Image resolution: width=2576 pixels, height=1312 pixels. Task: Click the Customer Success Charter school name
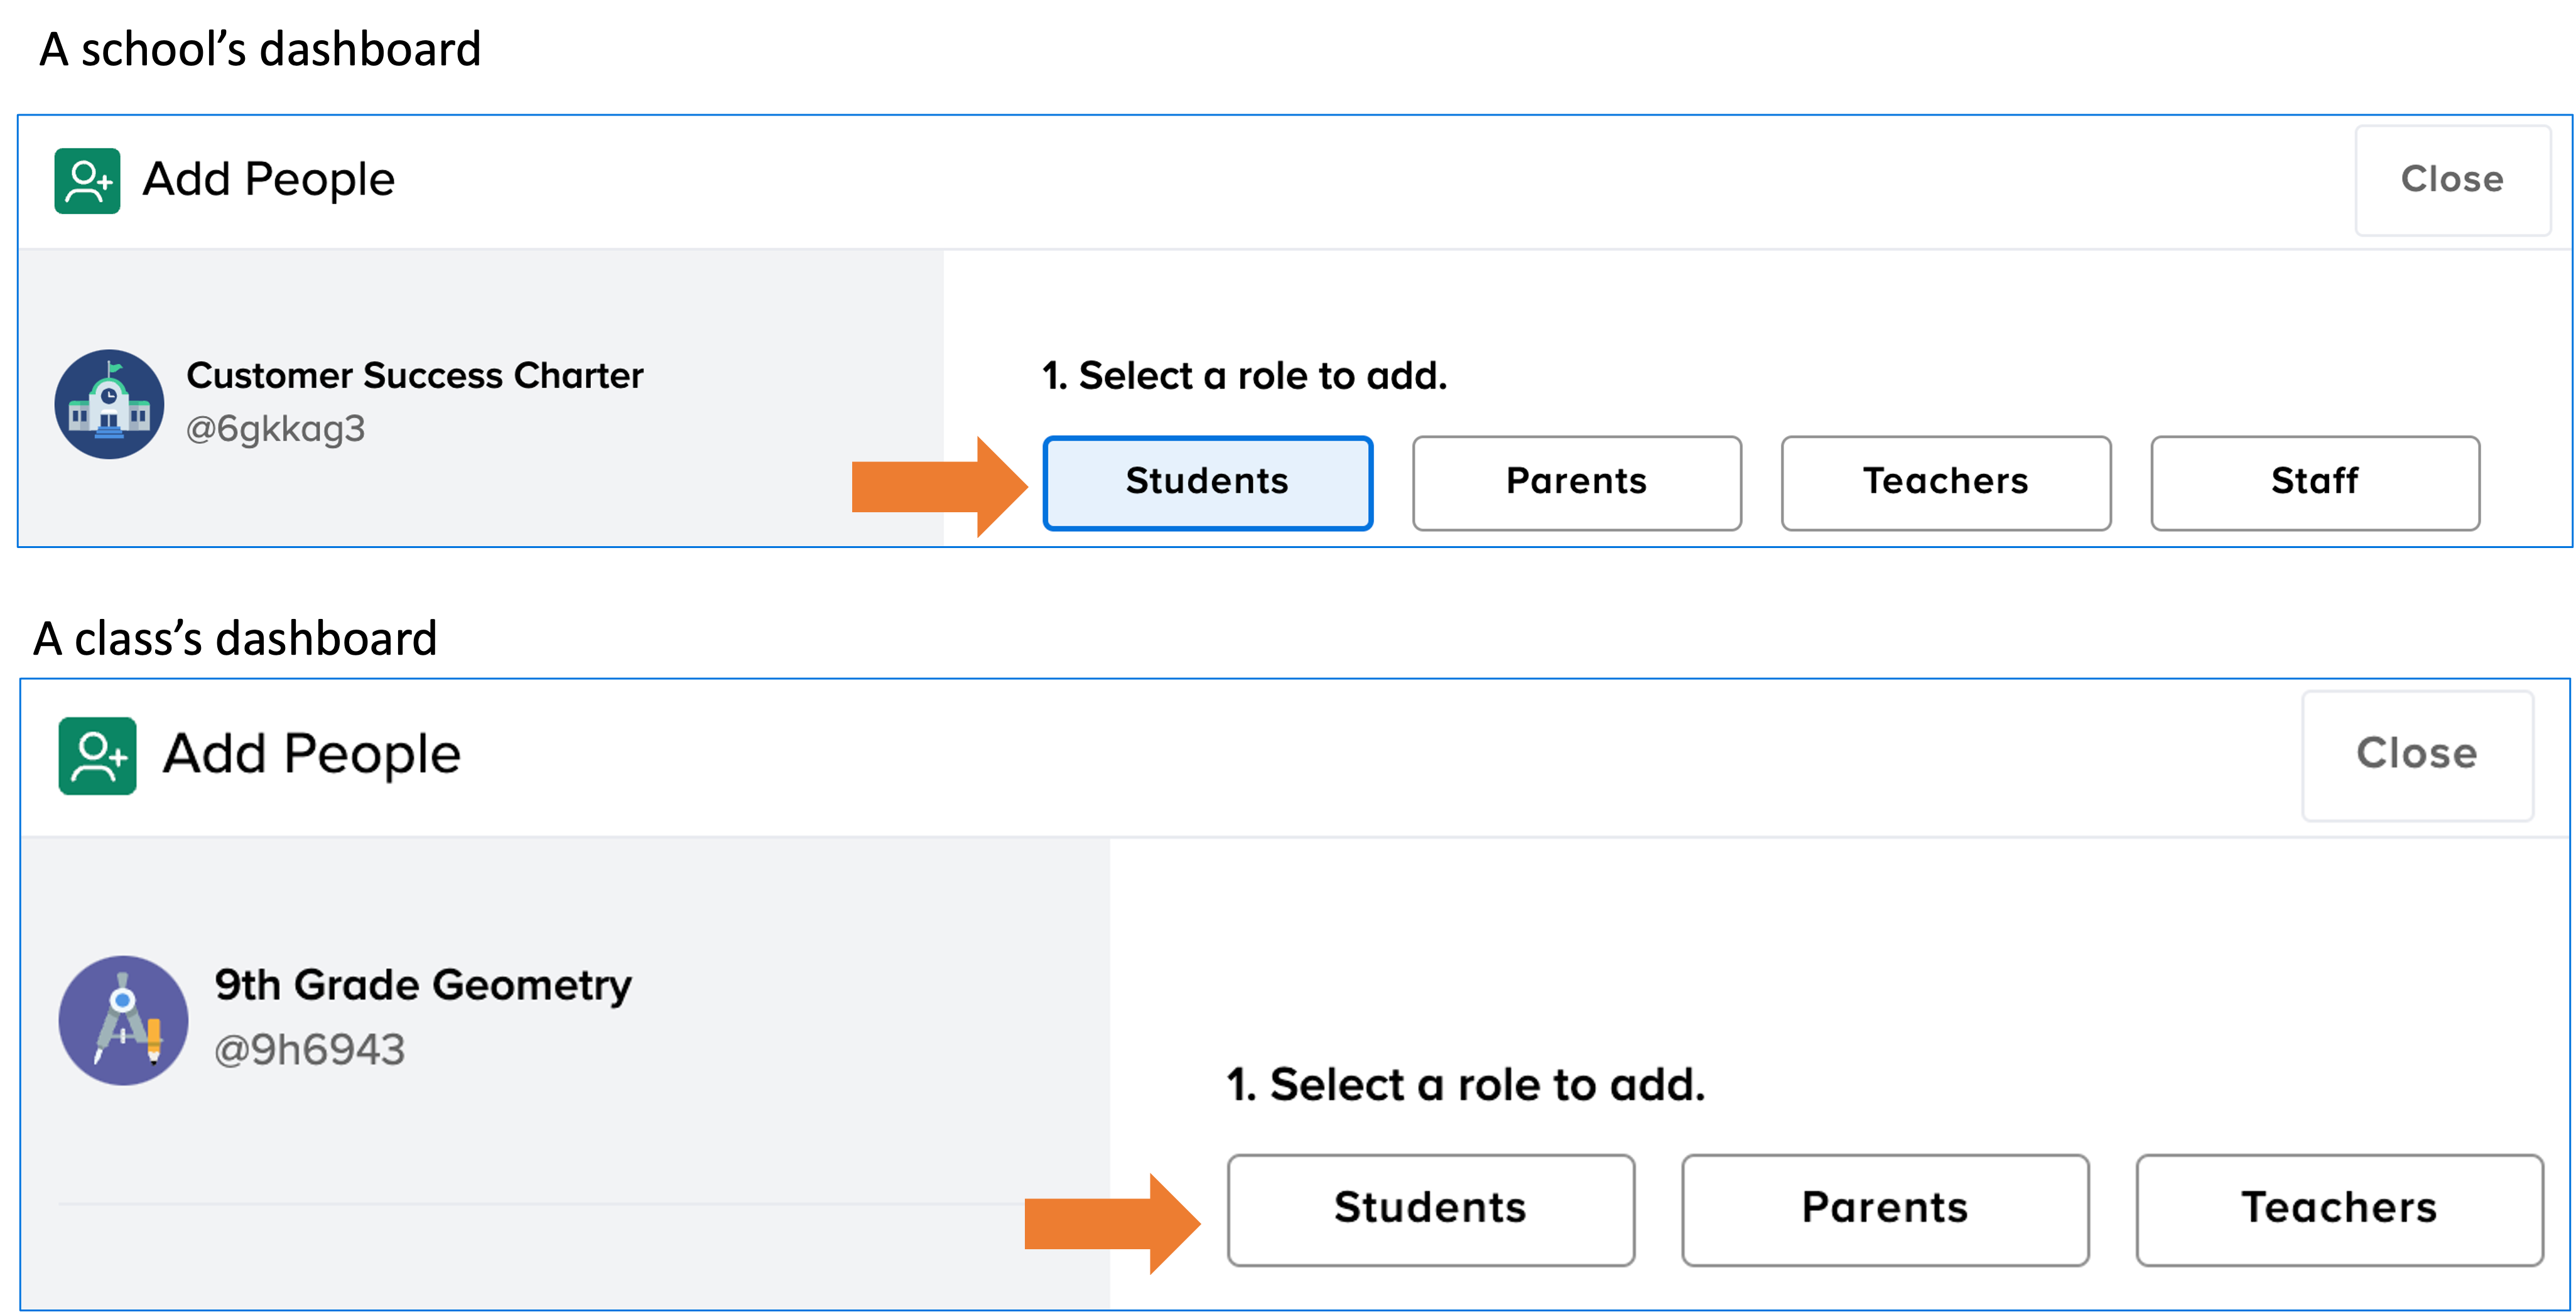(414, 376)
